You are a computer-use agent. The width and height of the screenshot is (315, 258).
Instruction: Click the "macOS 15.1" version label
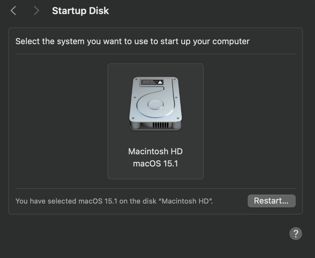(x=156, y=164)
